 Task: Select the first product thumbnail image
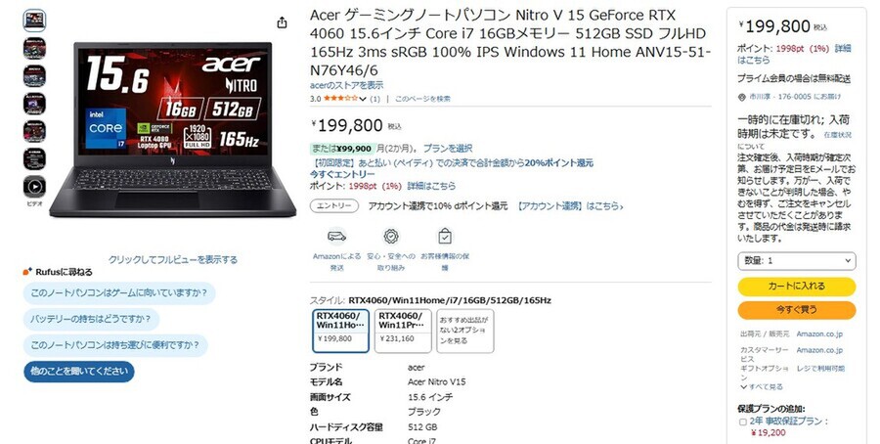34,21
